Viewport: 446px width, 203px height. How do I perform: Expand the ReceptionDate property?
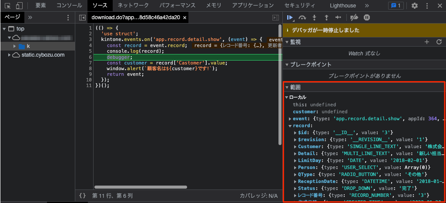pyautogui.click(x=295, y=181)
